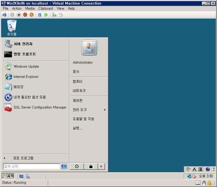The height and width of the screenshot is (187, 217).
Task: Click the clock showing 오후 3:30
Action: click(x=206, y=176)
